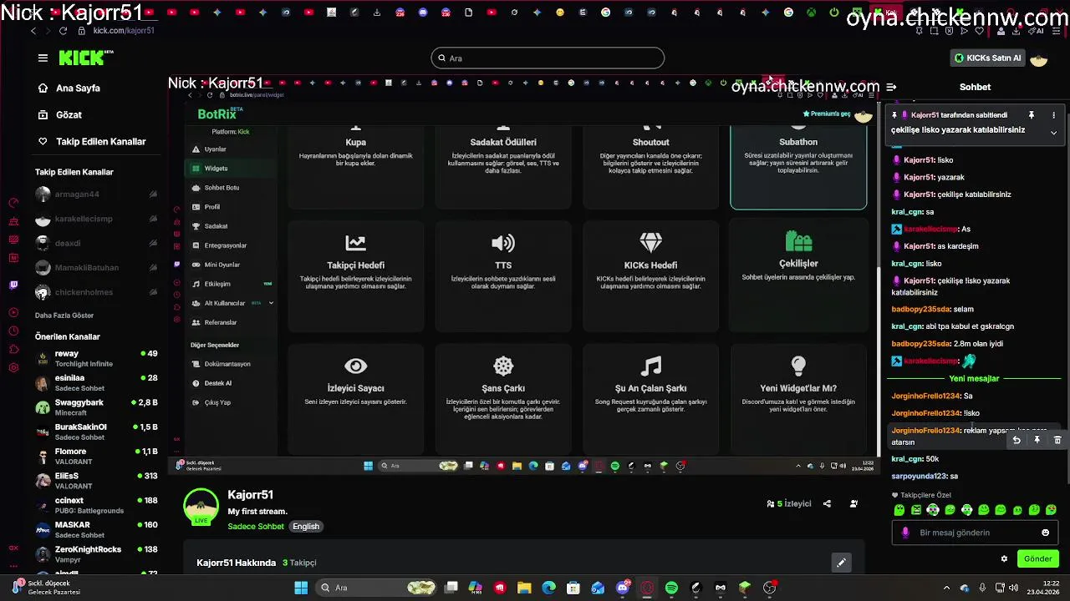Click Kajorr51's LIVE avatar below the stream
Screen dimensions: 1070x601
(x=201, y=507)
